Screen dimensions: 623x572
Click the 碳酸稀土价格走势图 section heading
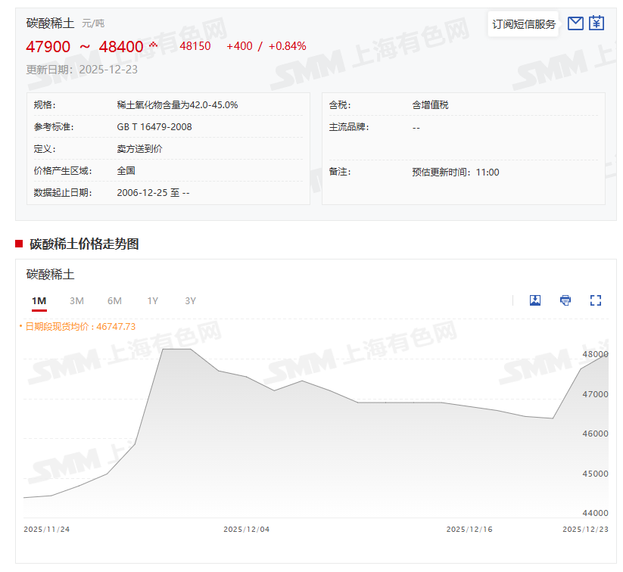[84, 244]
